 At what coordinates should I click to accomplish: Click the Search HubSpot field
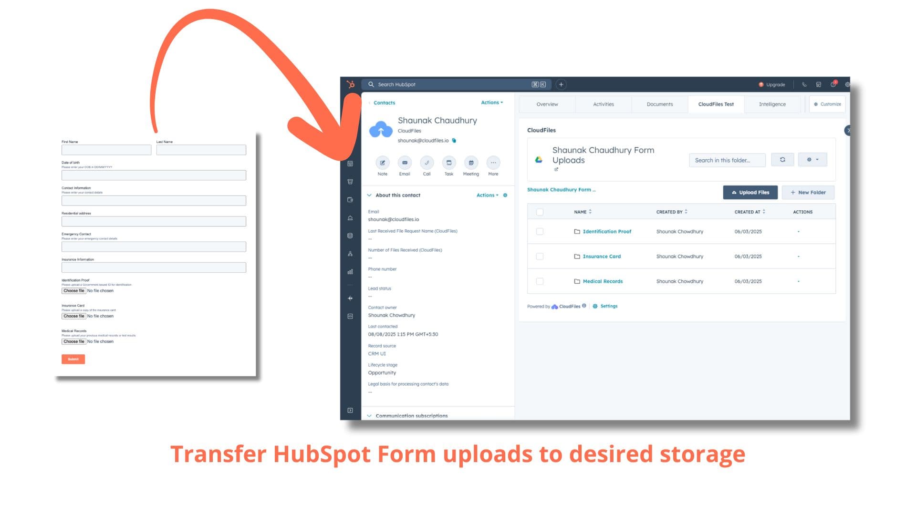point(457,84)
